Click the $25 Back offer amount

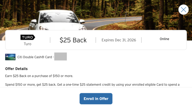click(x=73, y=40)
